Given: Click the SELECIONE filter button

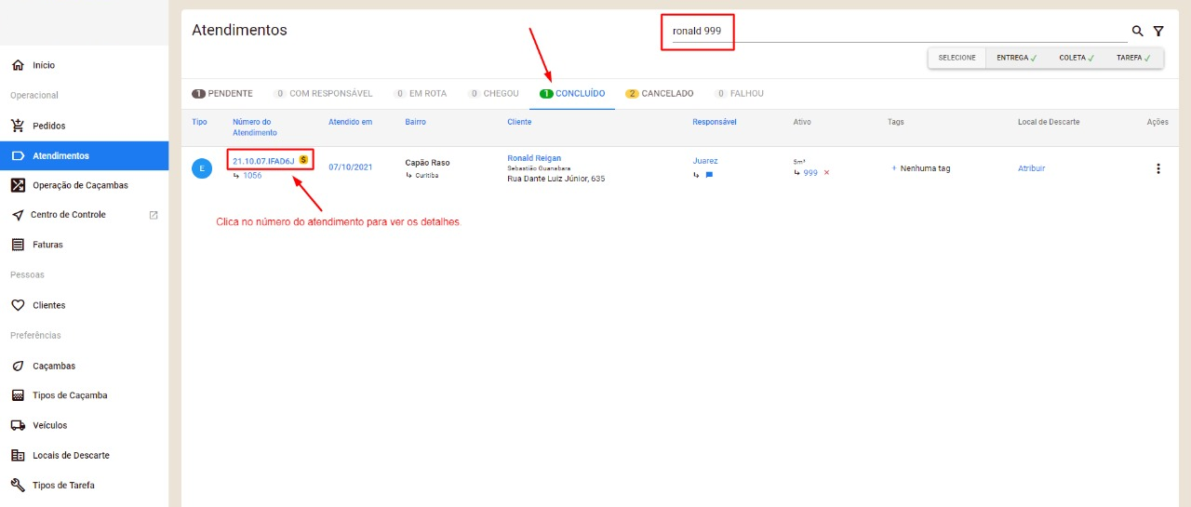Looking at the screenshot, I should click(957, 58).
